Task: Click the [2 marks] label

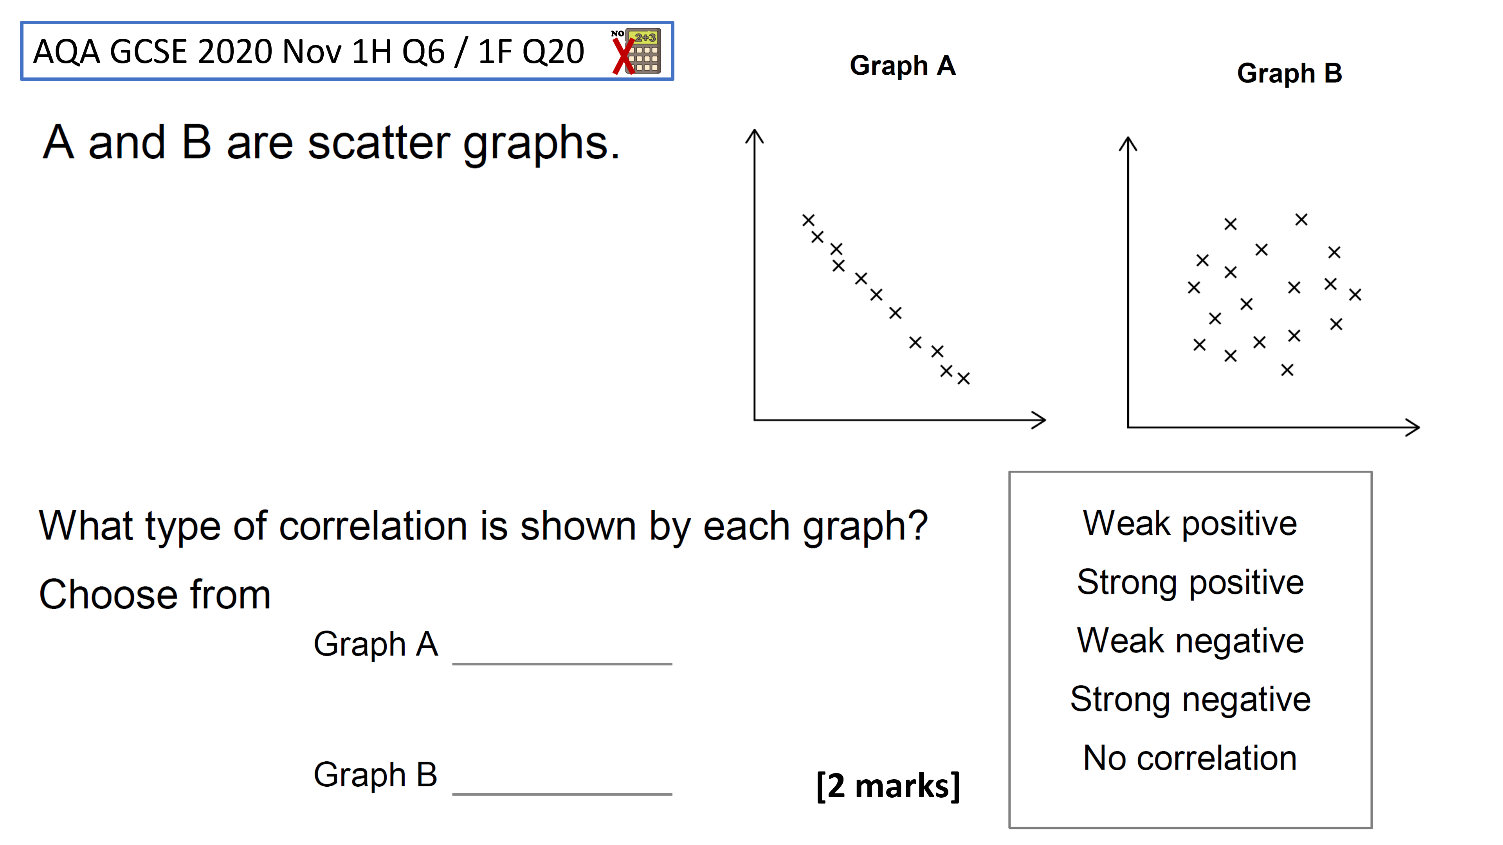Action: tap(887, 786)
